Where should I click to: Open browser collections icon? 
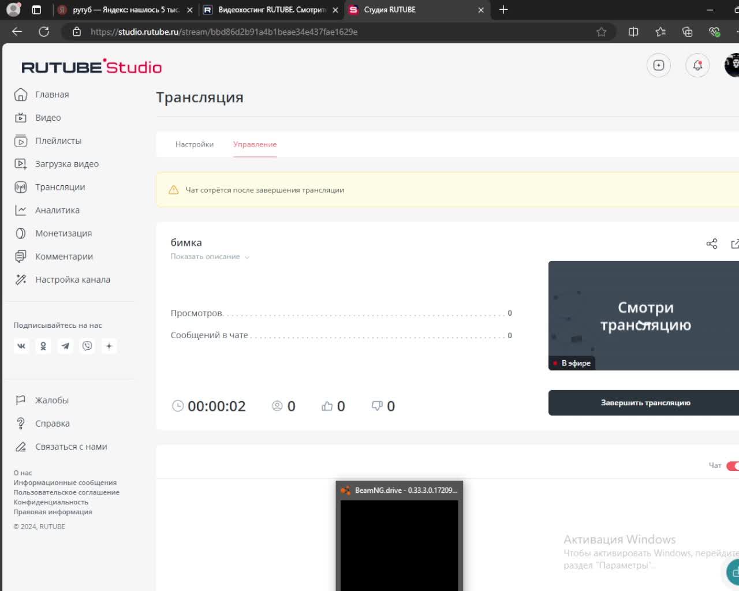pos(687,32)
